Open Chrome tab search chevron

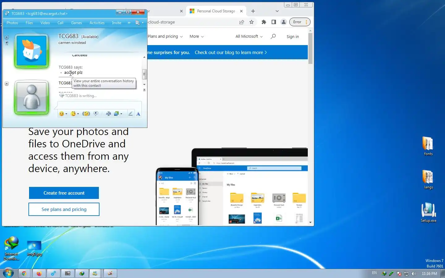coord(277,11)
